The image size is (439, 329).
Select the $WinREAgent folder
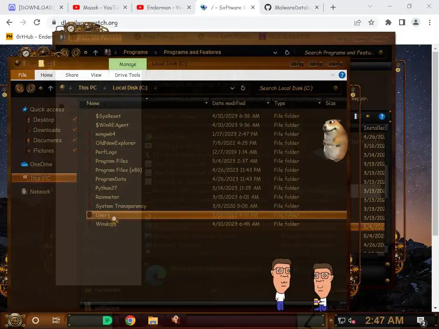pyautogui.click(x=112, y=125)
